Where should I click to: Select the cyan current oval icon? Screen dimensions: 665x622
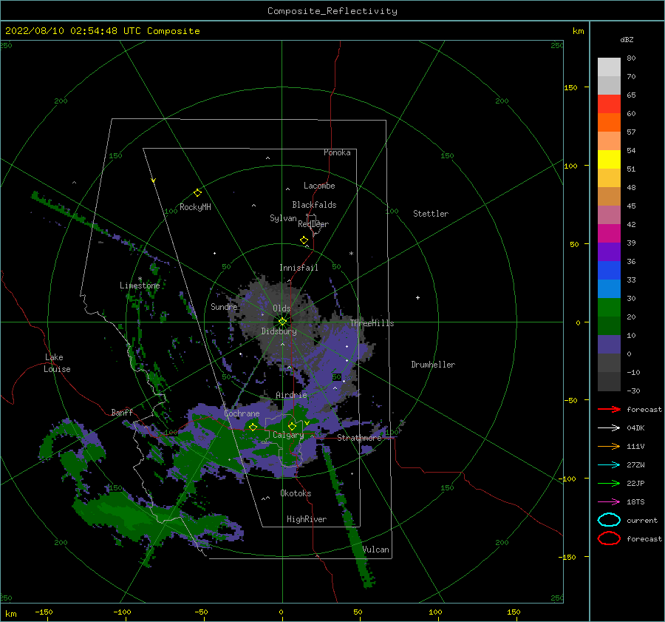pos(609,520)
